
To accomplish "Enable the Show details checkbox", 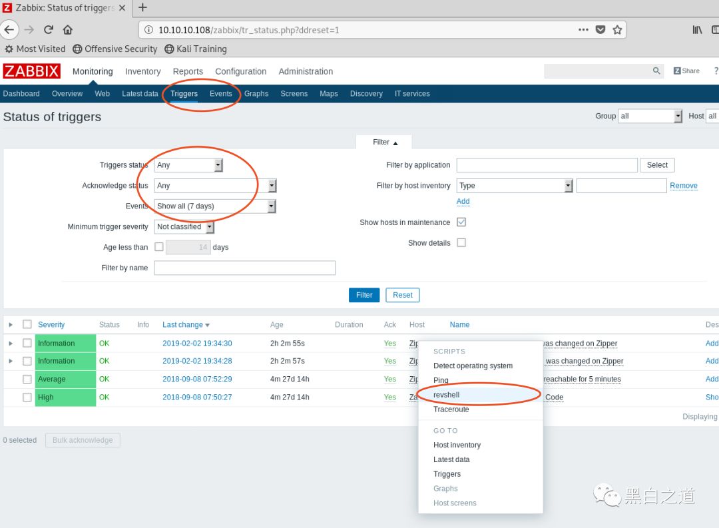I will click(461, 243).
